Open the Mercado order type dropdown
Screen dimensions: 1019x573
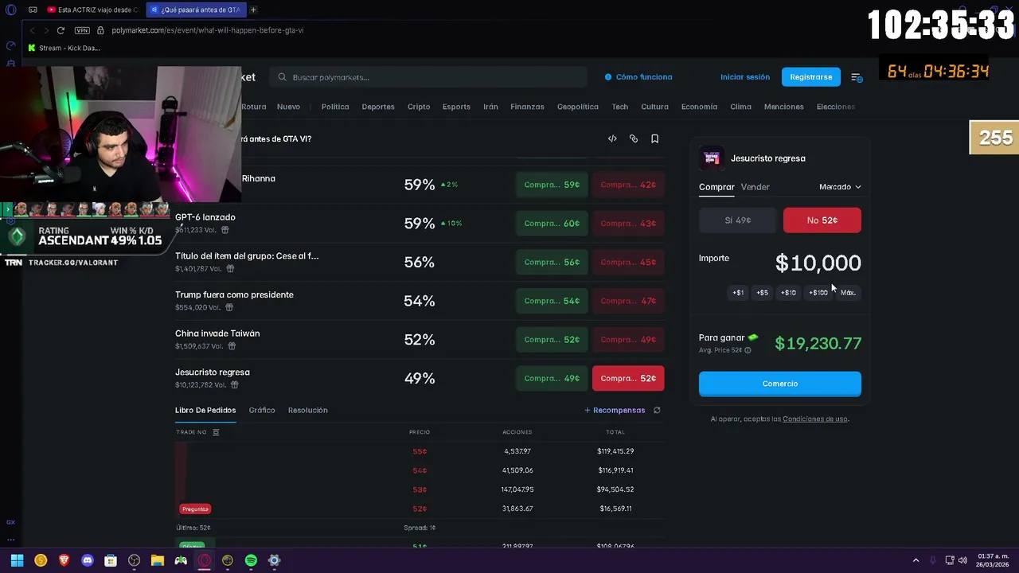[840, 187]
